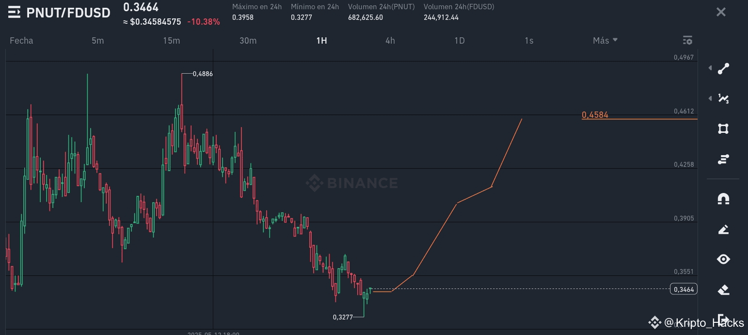Click the PNUT/FDUSD pair name

[x=68, y=13]
